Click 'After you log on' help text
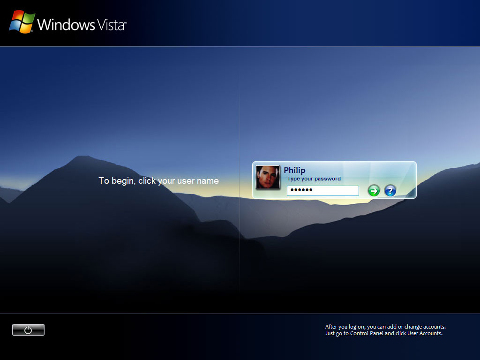480x360 pixels. pos(385,327)
